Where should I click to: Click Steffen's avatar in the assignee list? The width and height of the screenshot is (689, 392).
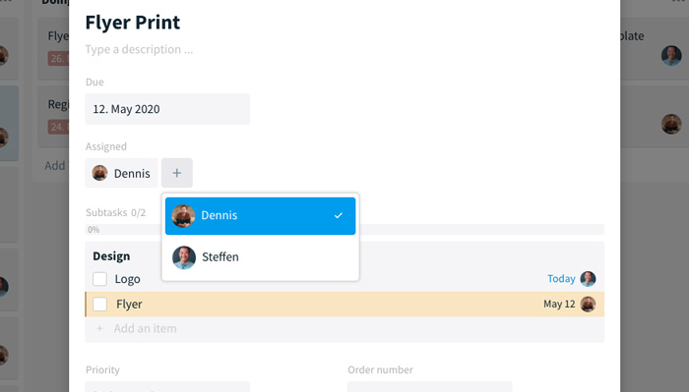(184, 257)
